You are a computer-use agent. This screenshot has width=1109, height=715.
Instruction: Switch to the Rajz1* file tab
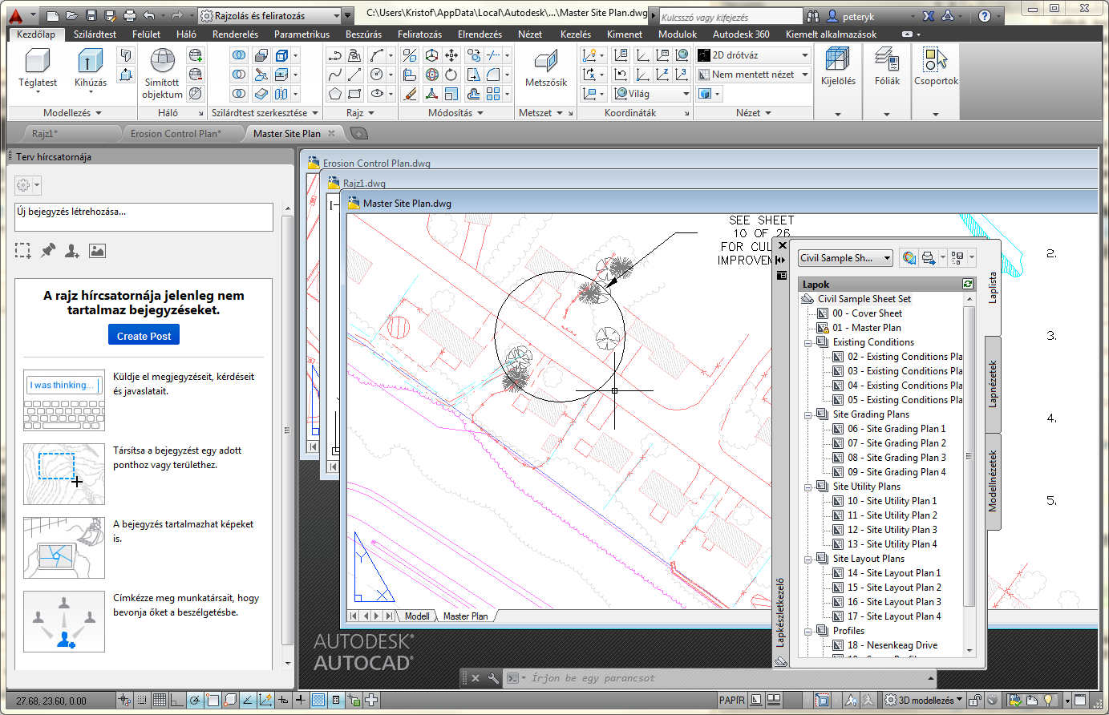(x=45, y=134)
